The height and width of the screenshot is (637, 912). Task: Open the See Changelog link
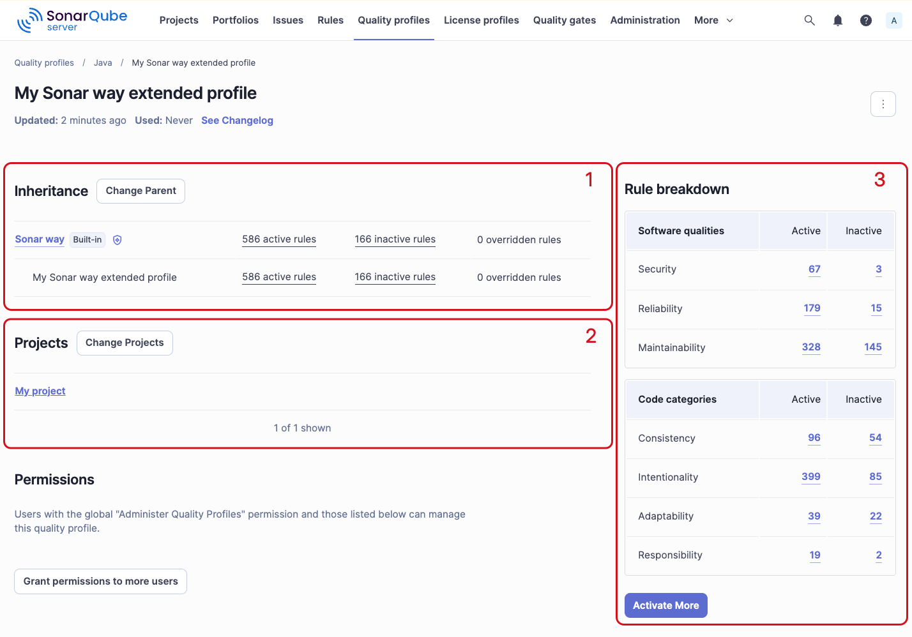pyautogui.click(x=237, y=121)
